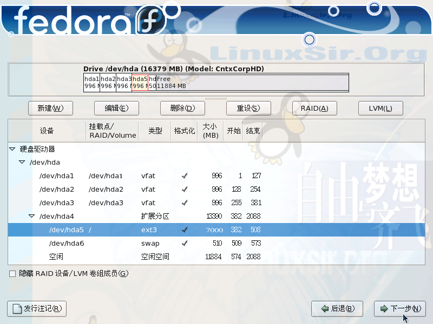Image resolution: width=433 pixels, height=324 pixels.
Task: Click Free 11884 MB segment in diagram
Action: [x=252, y=83]
